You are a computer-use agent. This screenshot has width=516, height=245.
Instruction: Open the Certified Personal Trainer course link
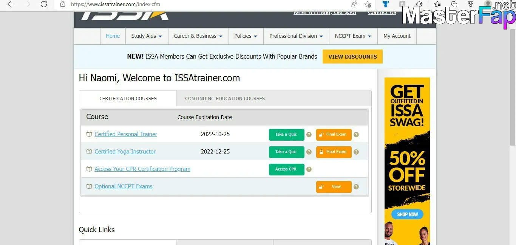click(126, 134)
